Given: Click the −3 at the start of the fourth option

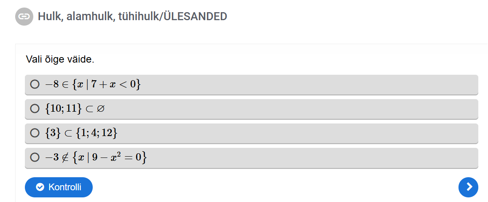Looking at the screenshot, I should point(52,158).
